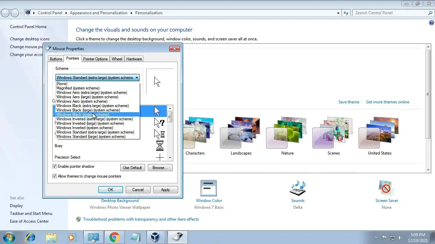
Task: Open Notepad icon in taskbar
Action: [x=135, y=237]
